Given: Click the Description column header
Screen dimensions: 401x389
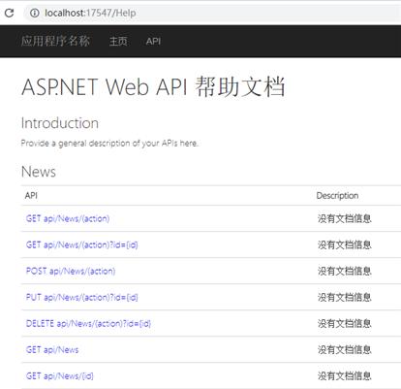Looking at the screenshot, I should pyautogui.click(x=337, y=195).
